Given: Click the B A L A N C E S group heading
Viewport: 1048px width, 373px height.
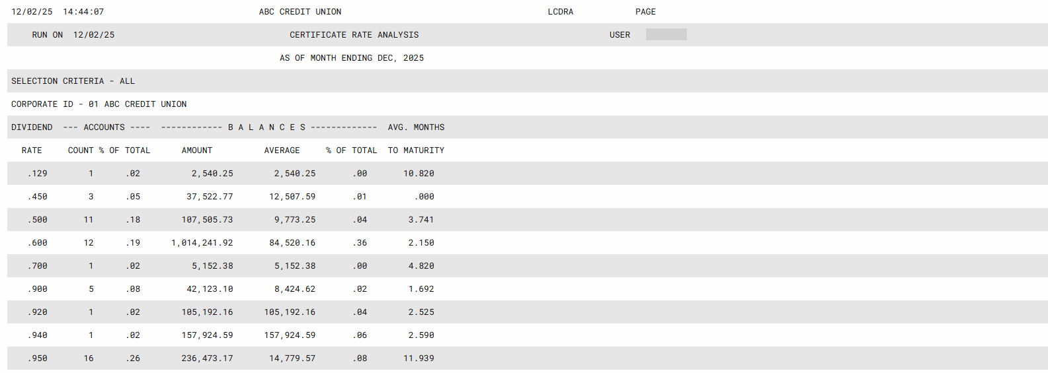Looking at the screenshot, I should (x=267, y=127).
